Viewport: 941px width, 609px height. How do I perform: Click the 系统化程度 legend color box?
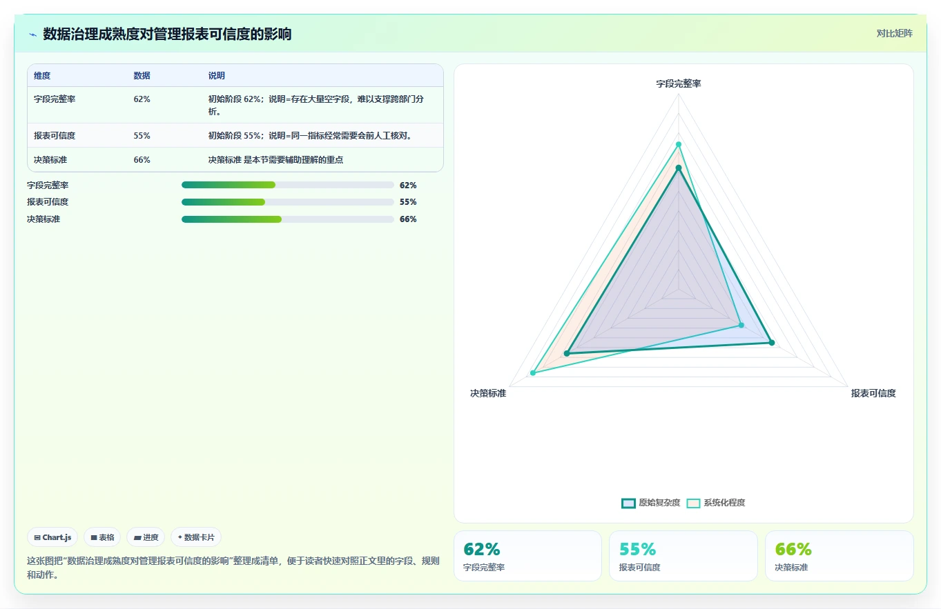693,503
